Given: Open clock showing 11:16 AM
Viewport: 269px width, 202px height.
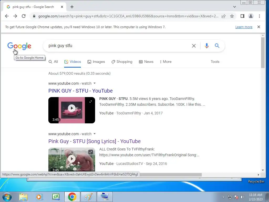Looking at the screenshot, I should point(256,197).
